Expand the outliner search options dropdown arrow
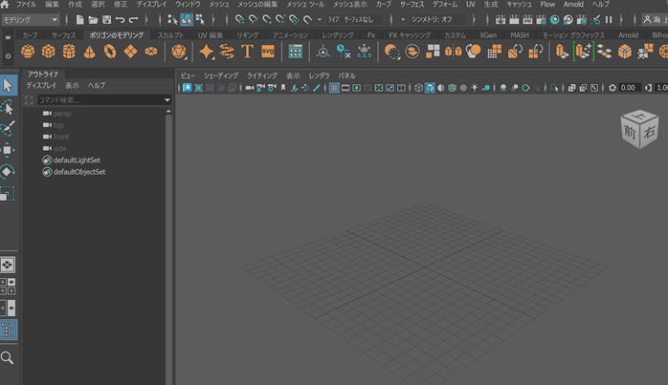Image resolution: width=668 pixels, height=385 pixels. (167, 99)
